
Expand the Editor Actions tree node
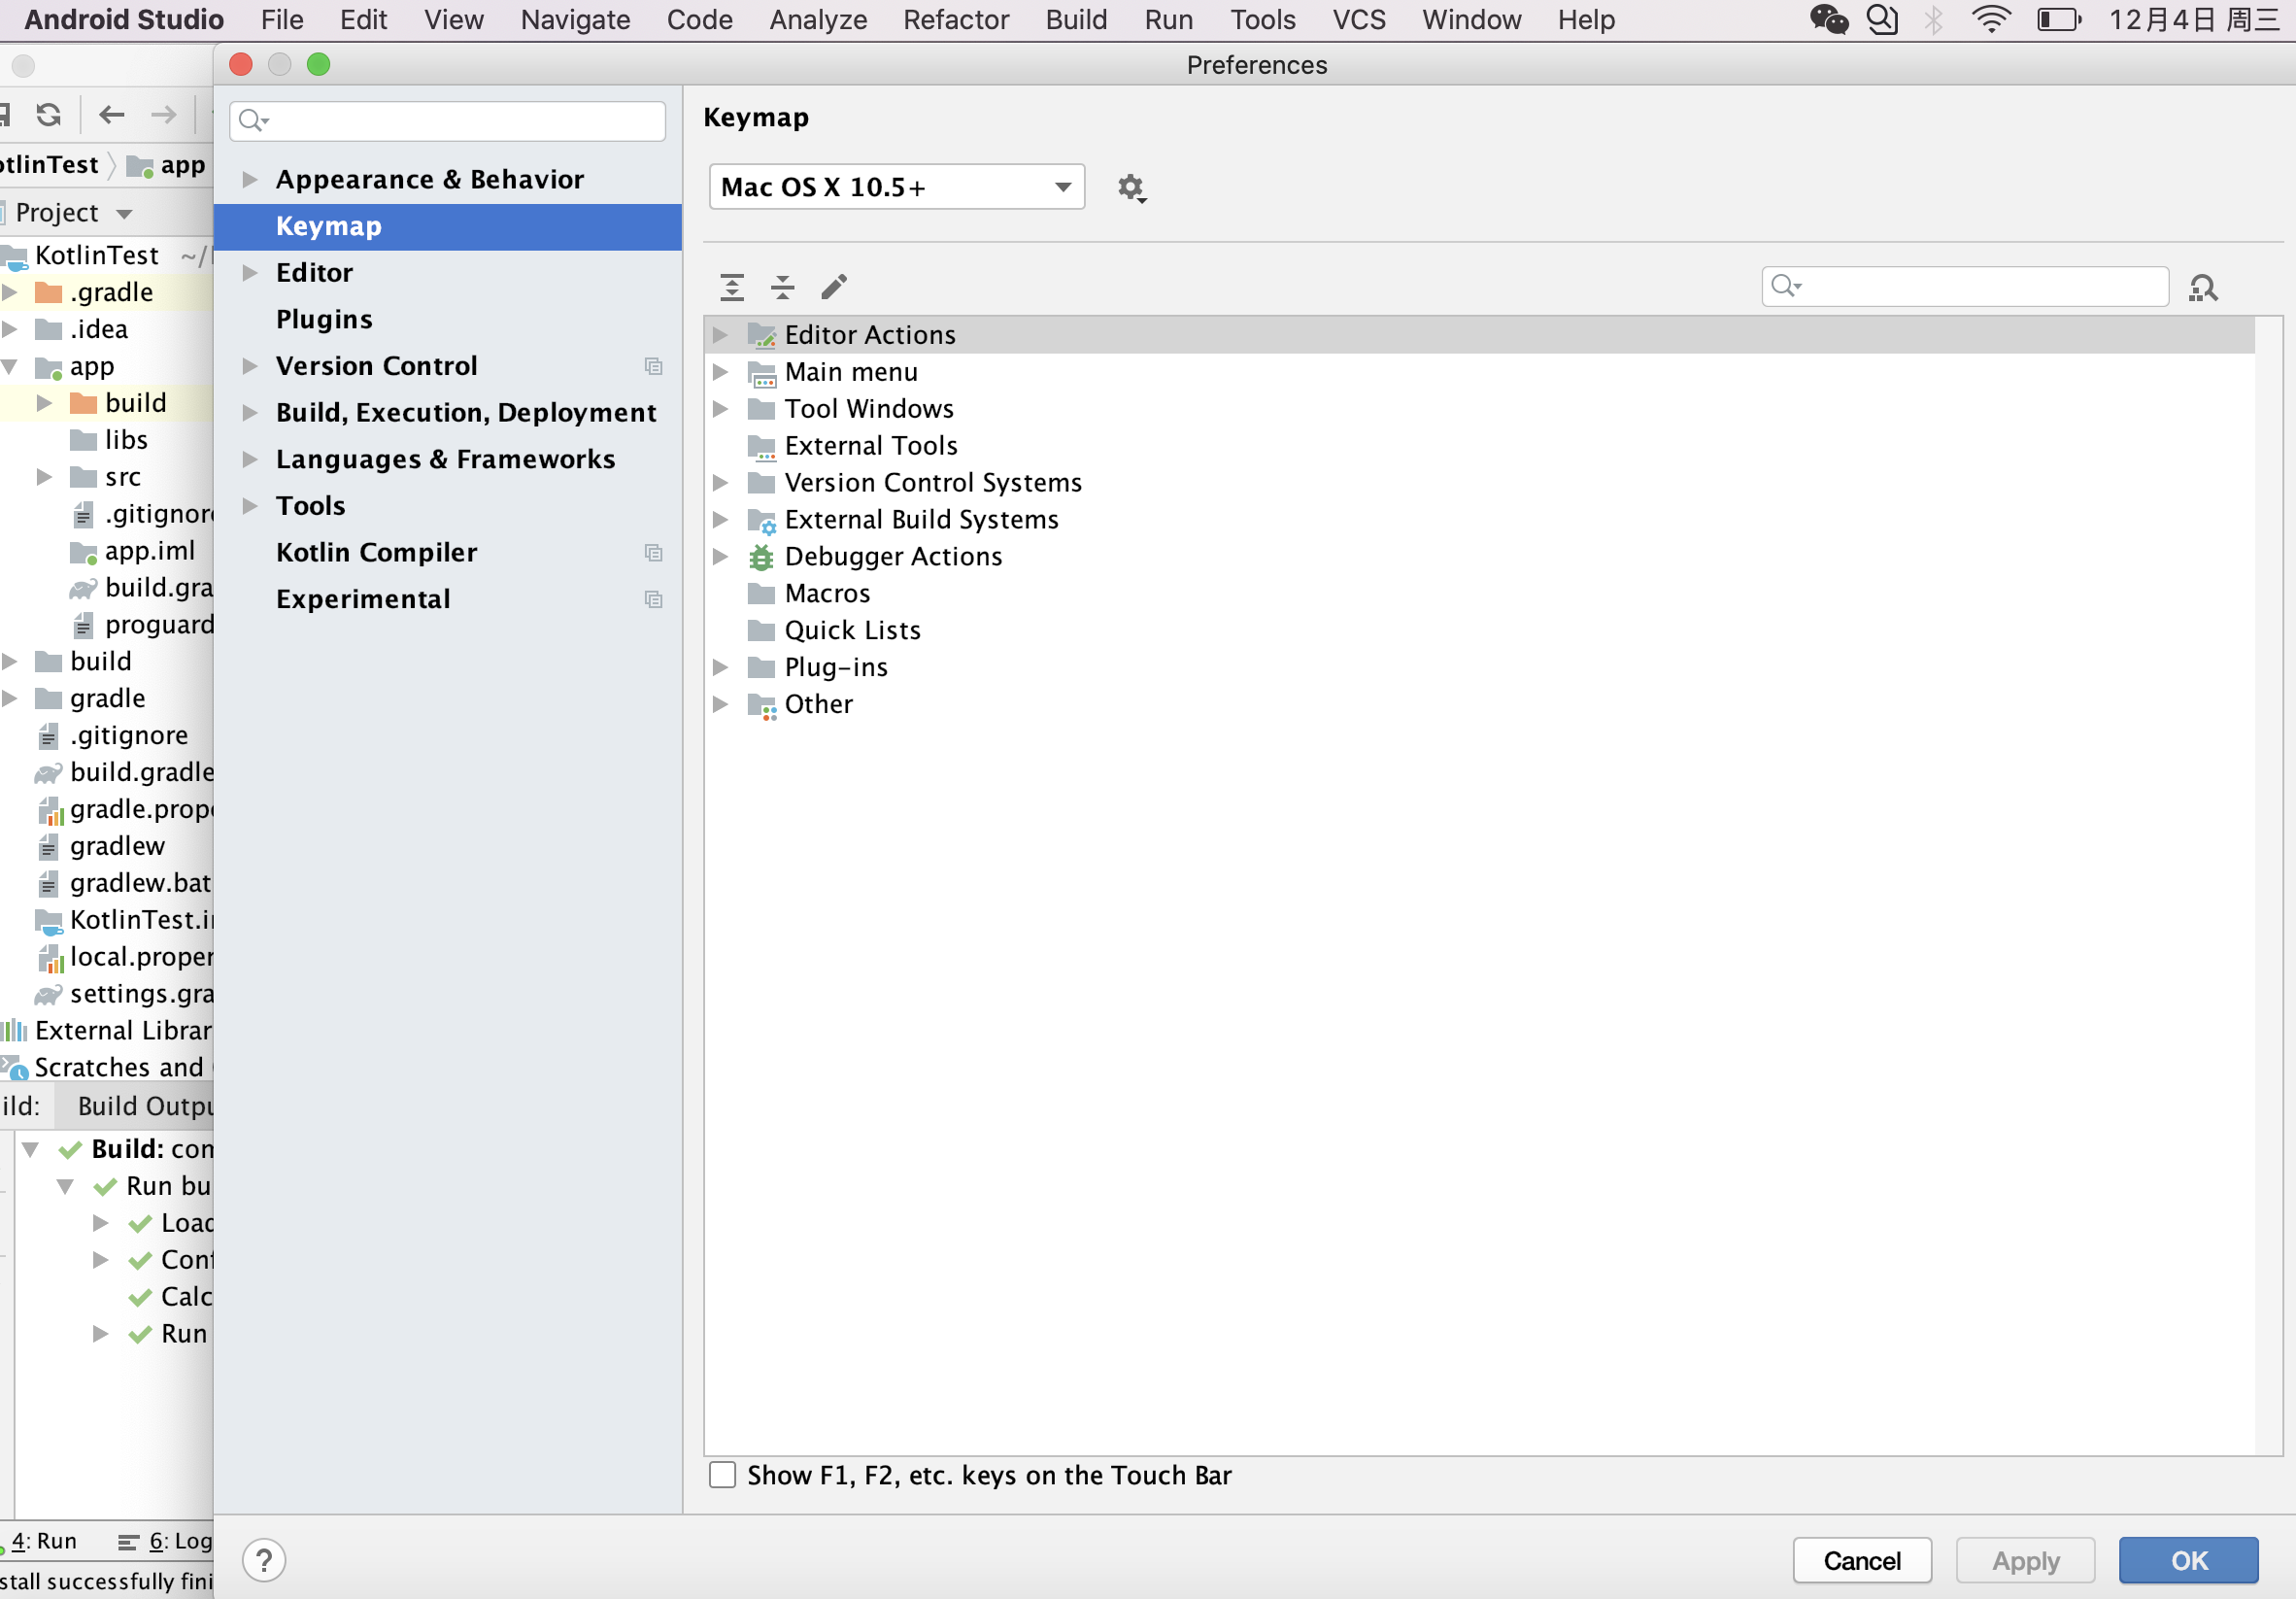(722, 335)
